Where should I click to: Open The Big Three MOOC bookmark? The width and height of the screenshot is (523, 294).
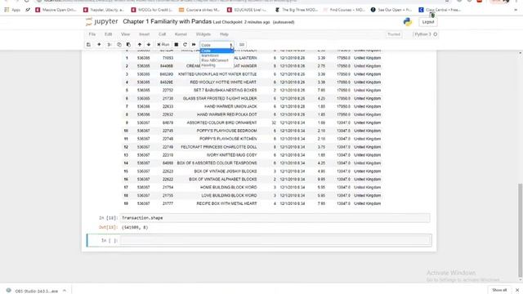pyautogui.click(x=296, y=10)
